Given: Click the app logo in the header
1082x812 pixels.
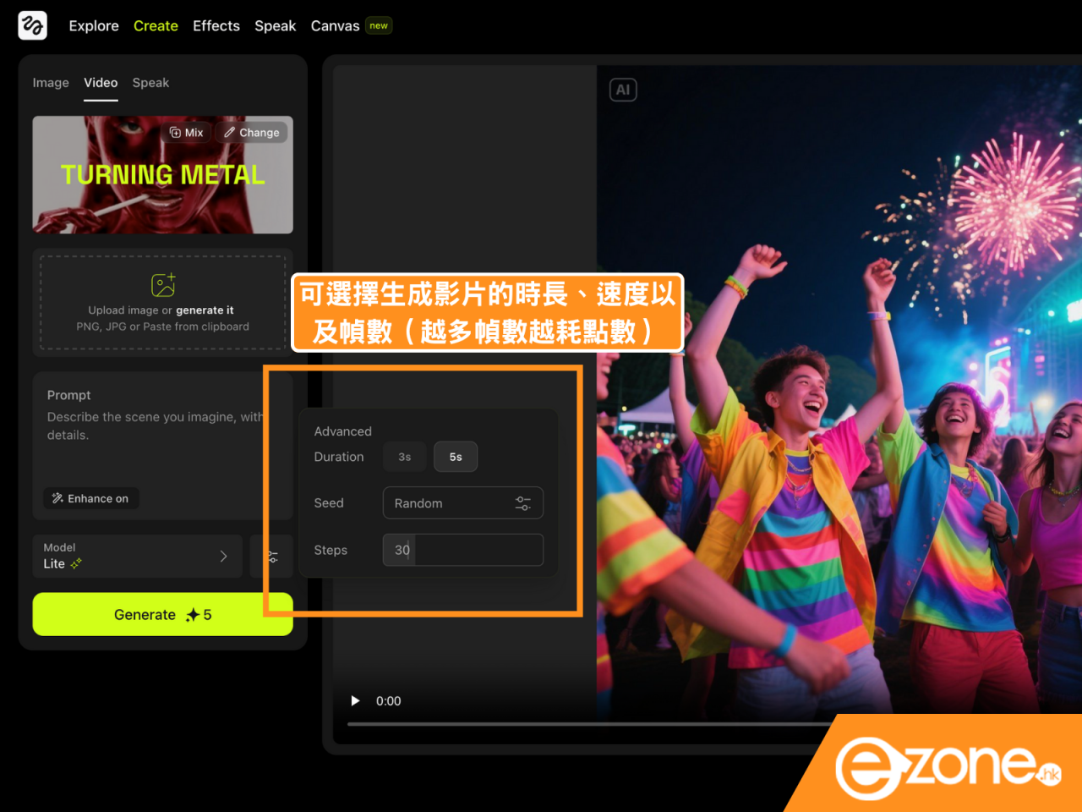Looking at the screenshot, I should [x=32, y=25].
